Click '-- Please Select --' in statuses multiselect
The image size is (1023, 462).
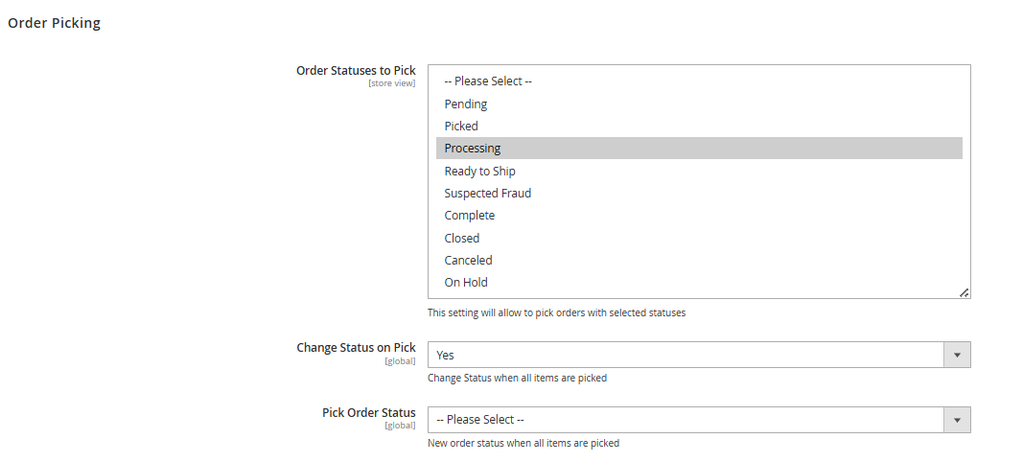[x=488, y=81]
